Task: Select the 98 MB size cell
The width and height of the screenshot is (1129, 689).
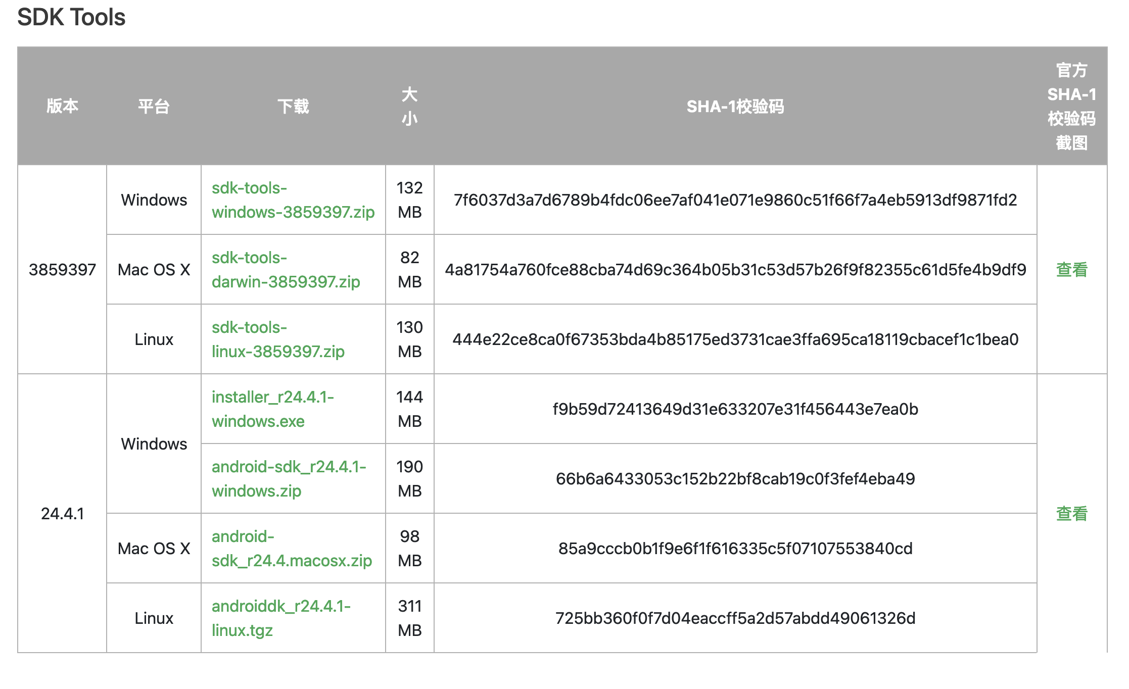Action: tap(409, 549)
